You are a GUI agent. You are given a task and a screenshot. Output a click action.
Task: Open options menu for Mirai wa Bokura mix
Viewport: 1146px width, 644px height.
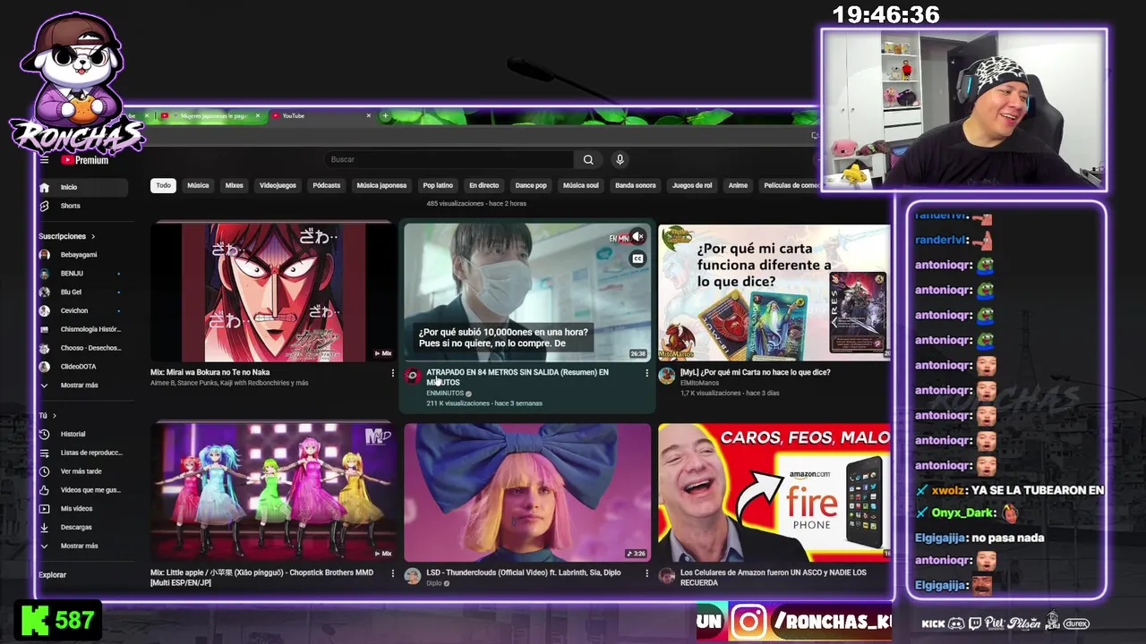coord(392,373)
